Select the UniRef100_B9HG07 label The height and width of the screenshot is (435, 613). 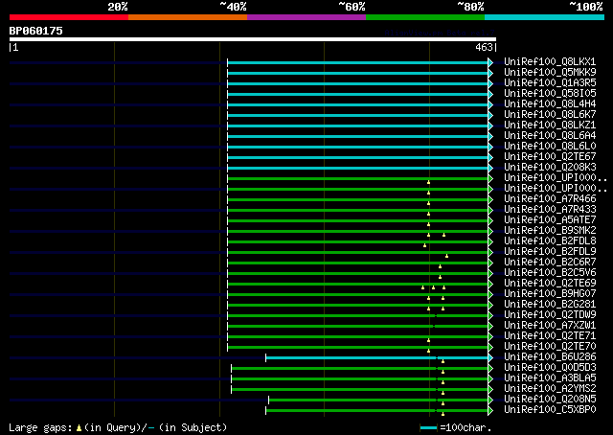tap(550, 294)
